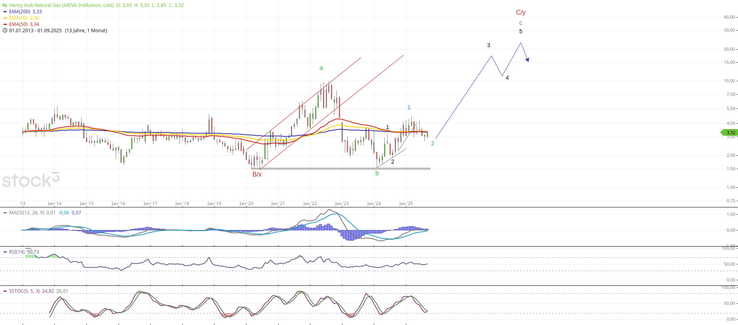Click the blue projection arrowhead below wave 5

pos(527,59)
